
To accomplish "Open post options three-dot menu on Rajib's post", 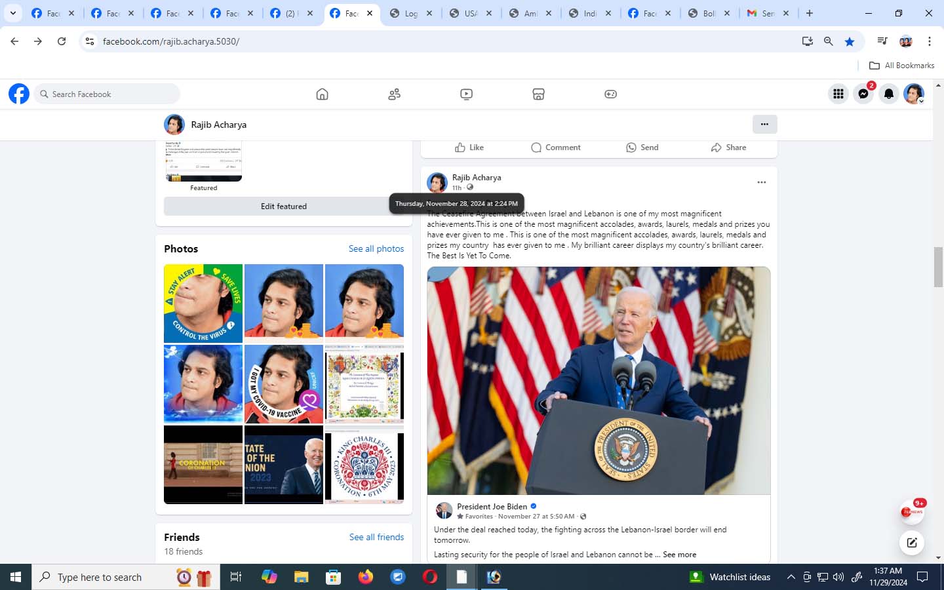I will (761, 182).
